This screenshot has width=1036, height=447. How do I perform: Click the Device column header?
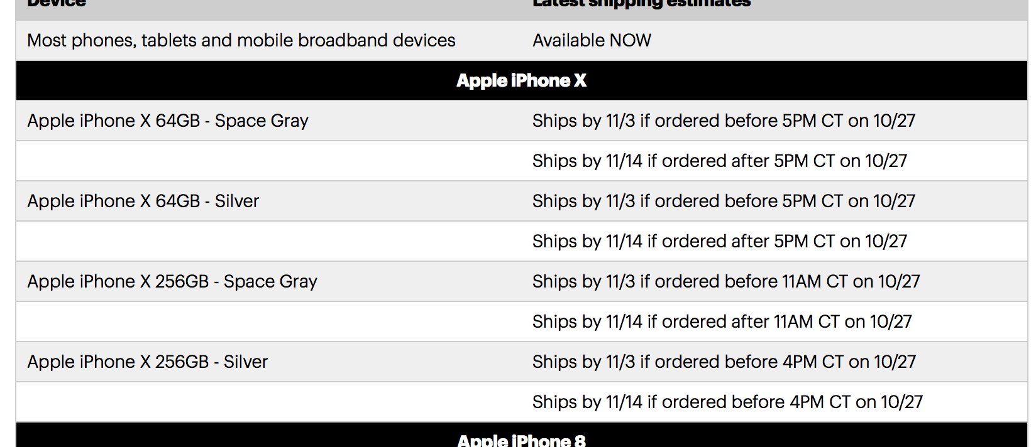(x=57, y=3)
